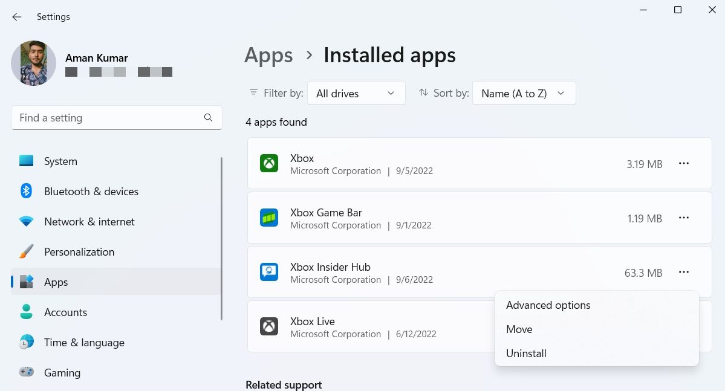
Task: Click the Xbox Game Bar app name
Action: tap(326, 213)
